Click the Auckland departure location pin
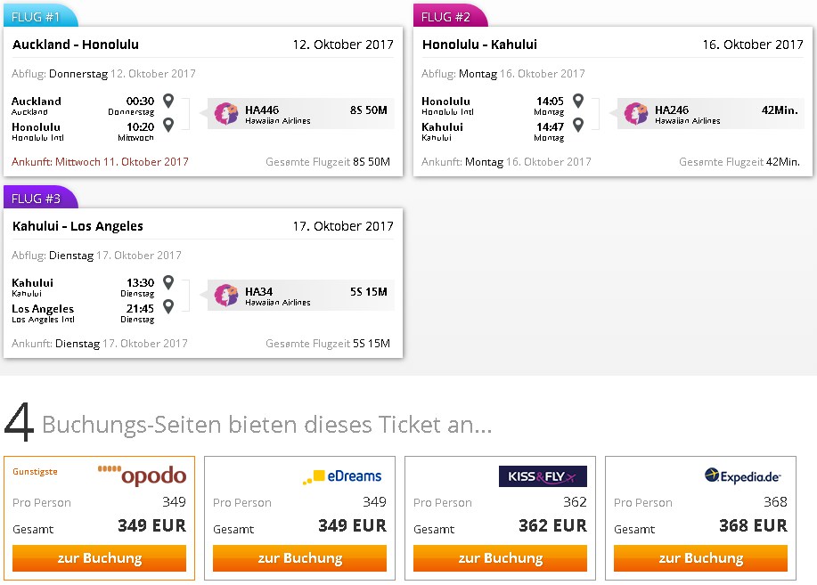Image resolution: width=817 pixels, height=585 pixels. (x=168, y=101)
